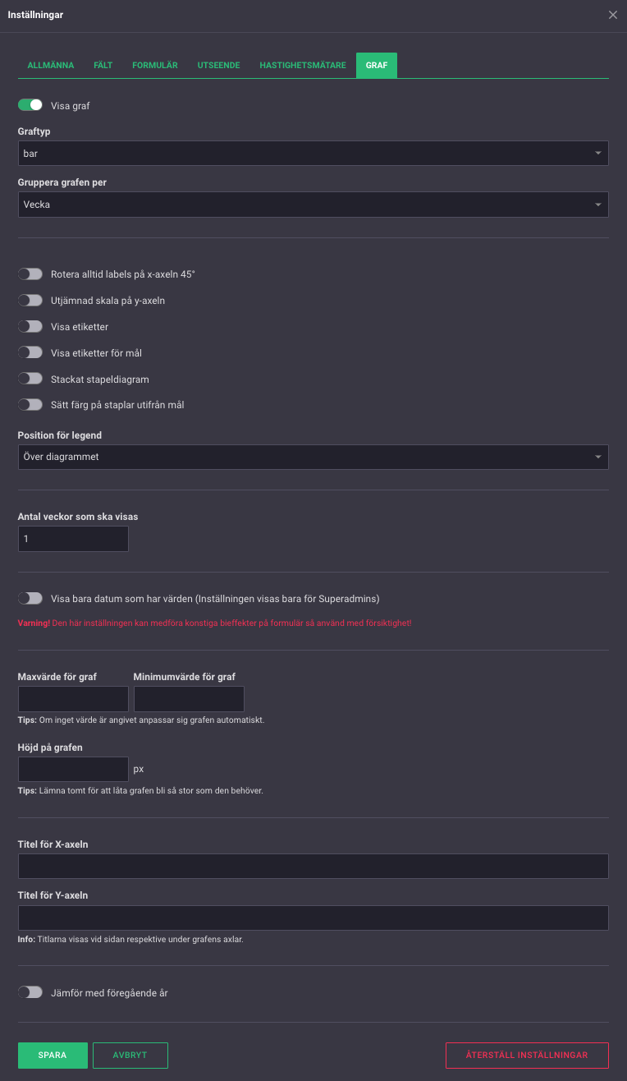Switch on Jämför med föregående år

(30, 992)
